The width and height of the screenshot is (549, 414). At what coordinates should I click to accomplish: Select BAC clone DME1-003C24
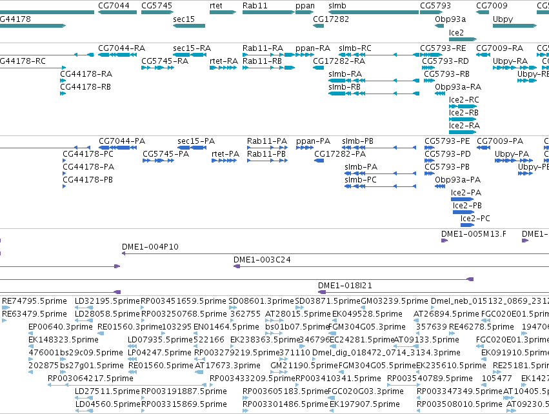262,260
